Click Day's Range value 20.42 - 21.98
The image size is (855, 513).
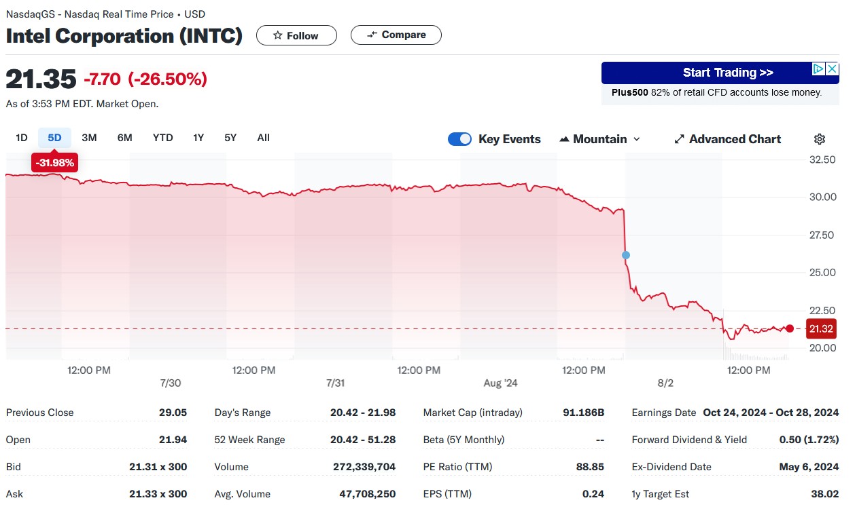coord(363,413)
